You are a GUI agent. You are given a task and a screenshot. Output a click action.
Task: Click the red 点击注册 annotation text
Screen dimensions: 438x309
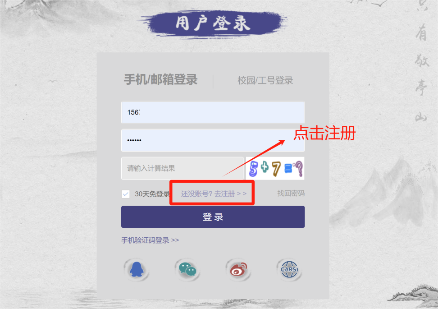324,133
